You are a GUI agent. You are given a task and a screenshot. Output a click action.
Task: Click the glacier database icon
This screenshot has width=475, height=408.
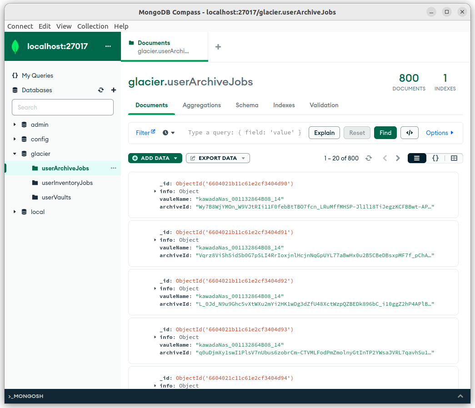[24, 154]
